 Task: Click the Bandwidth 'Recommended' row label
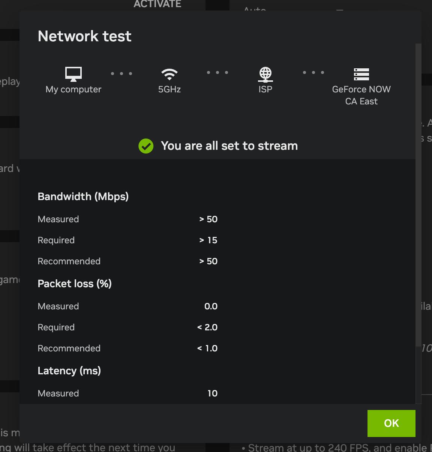(69, 261)
